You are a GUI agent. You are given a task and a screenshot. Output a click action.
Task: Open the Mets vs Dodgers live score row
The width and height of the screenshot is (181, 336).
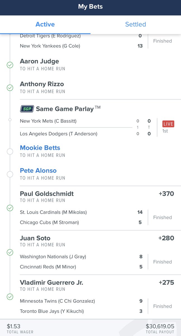click(97, 127)
